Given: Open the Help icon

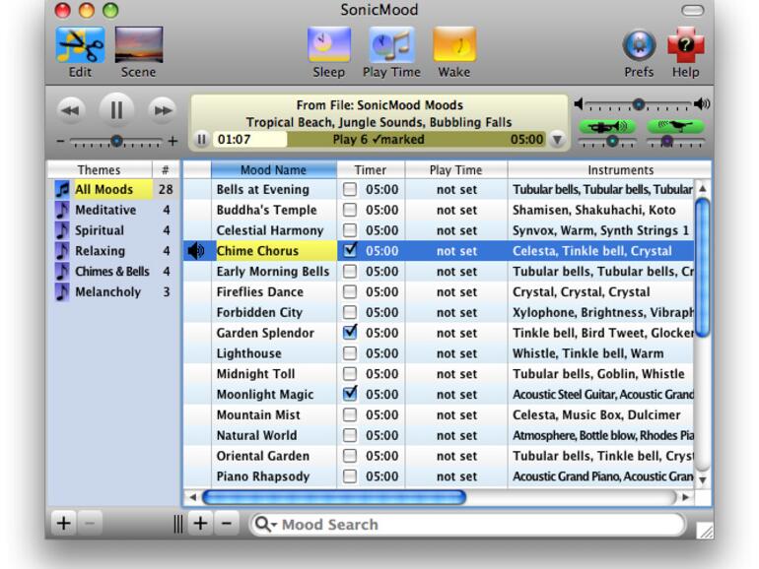Looking at the screenshot, I should (x=685, y=45).
